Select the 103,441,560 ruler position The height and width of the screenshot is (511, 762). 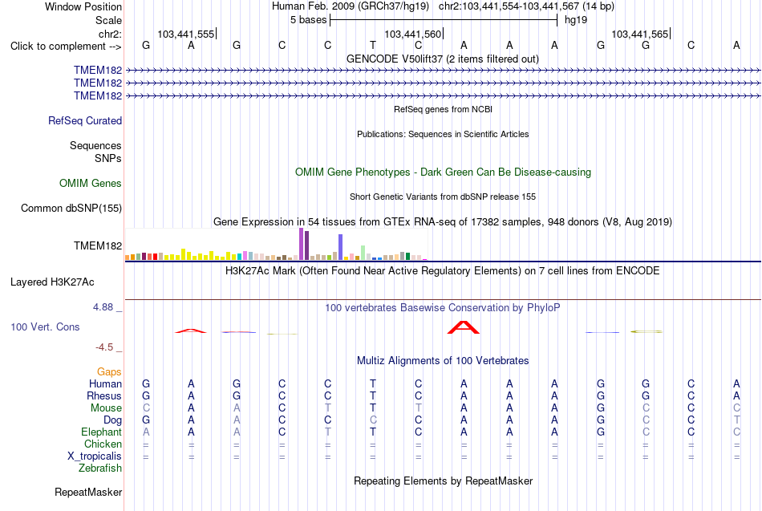point(412,34)
